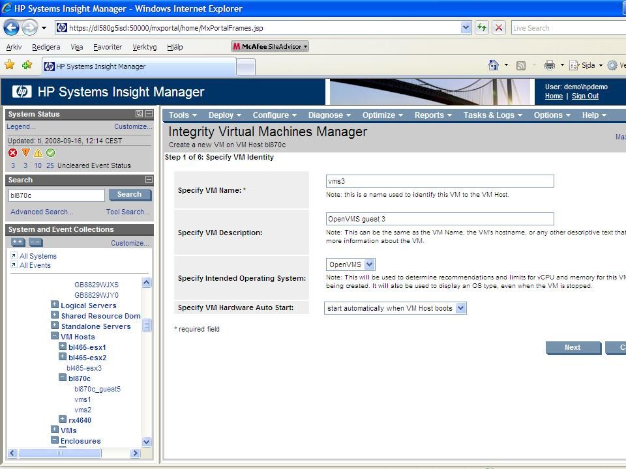This screenshot has width=626, height=469.
Task: Open the Reports menu
Action: (433, 115)
